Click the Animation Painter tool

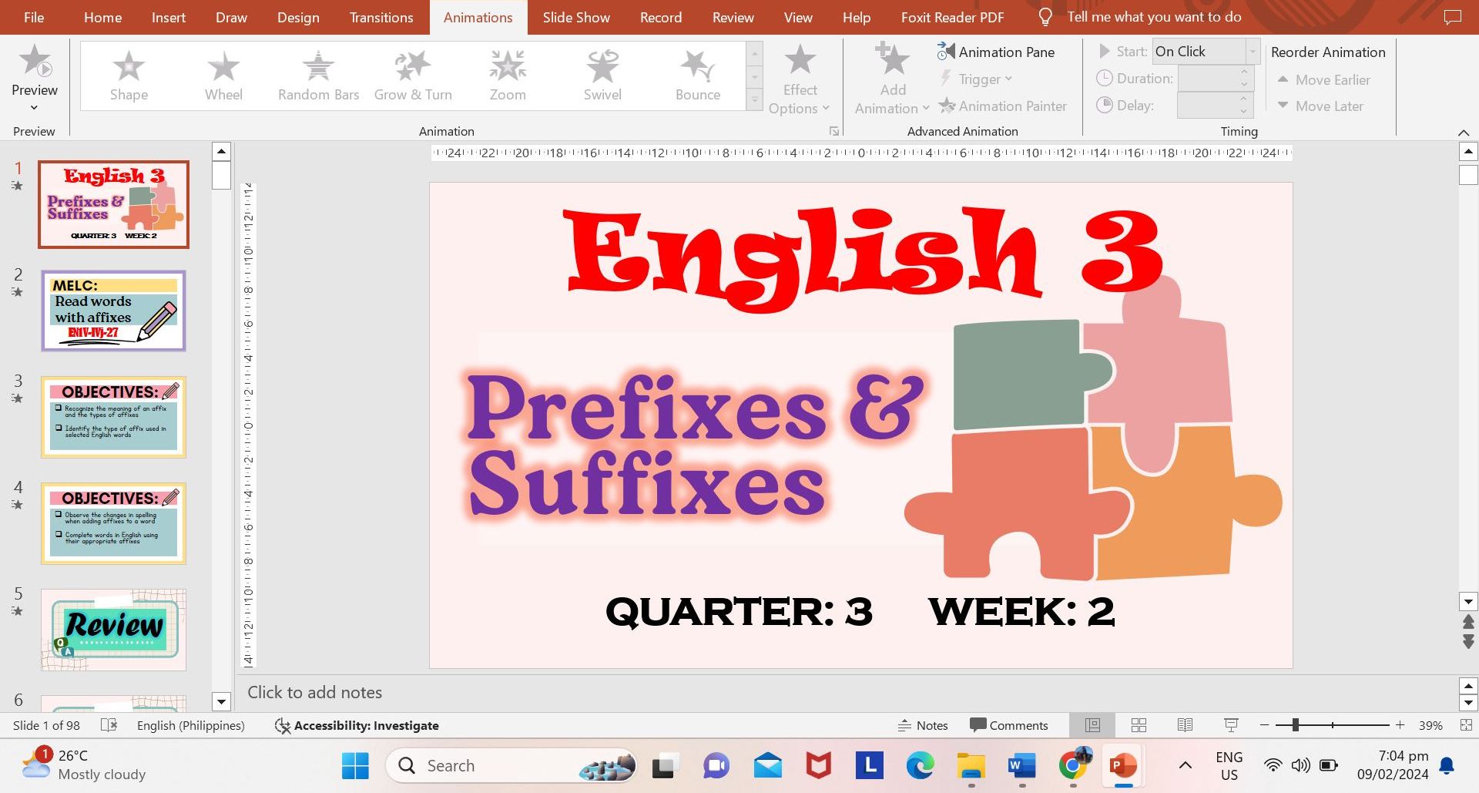[1002, 106]
